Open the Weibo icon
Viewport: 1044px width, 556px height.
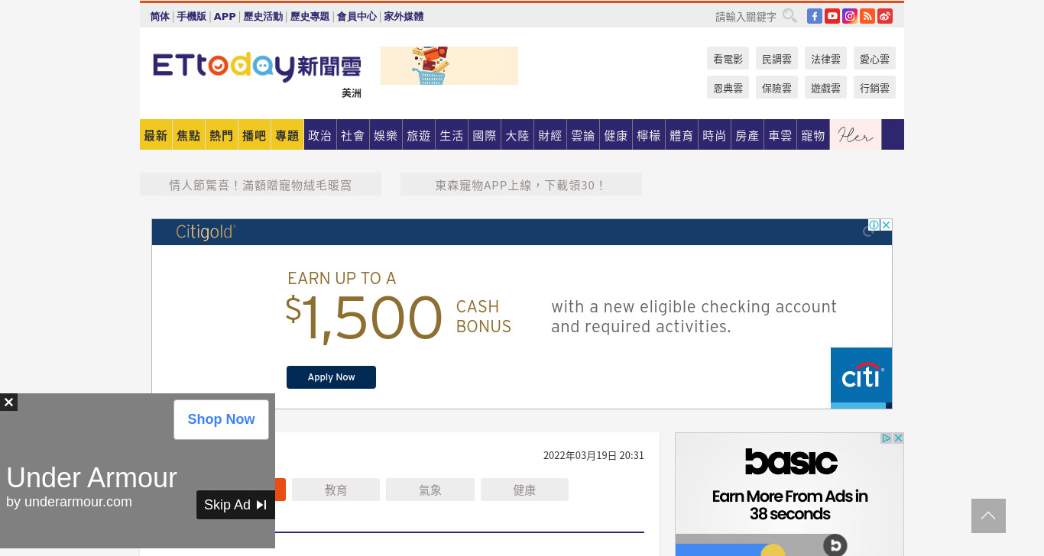(885, 16)
